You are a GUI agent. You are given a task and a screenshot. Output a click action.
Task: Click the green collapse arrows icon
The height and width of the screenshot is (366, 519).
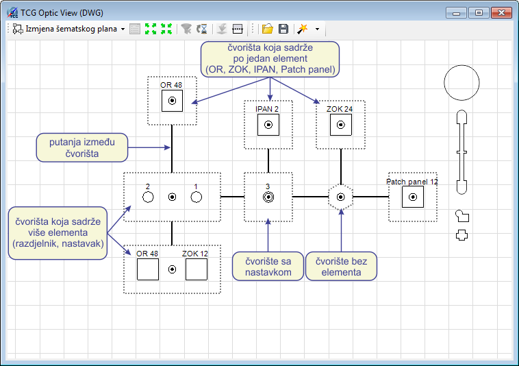(166, 29)
